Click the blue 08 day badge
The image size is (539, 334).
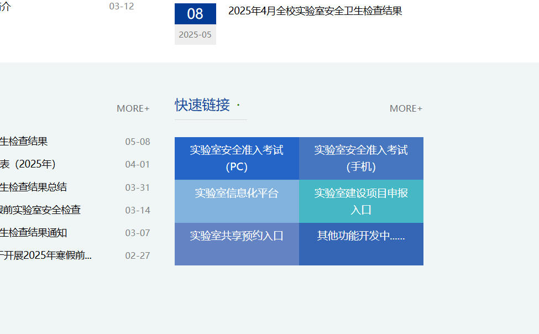[x=195, y=14]
